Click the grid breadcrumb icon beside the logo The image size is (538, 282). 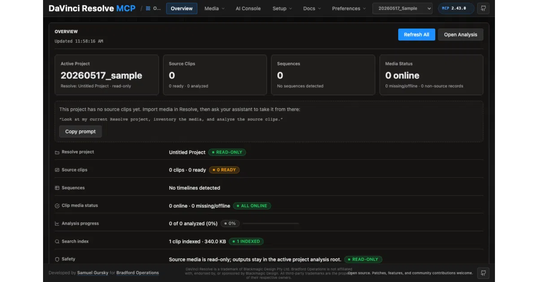tap(148, 9)
